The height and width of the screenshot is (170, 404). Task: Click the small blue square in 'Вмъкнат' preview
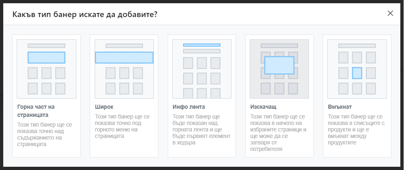point(357,73)
